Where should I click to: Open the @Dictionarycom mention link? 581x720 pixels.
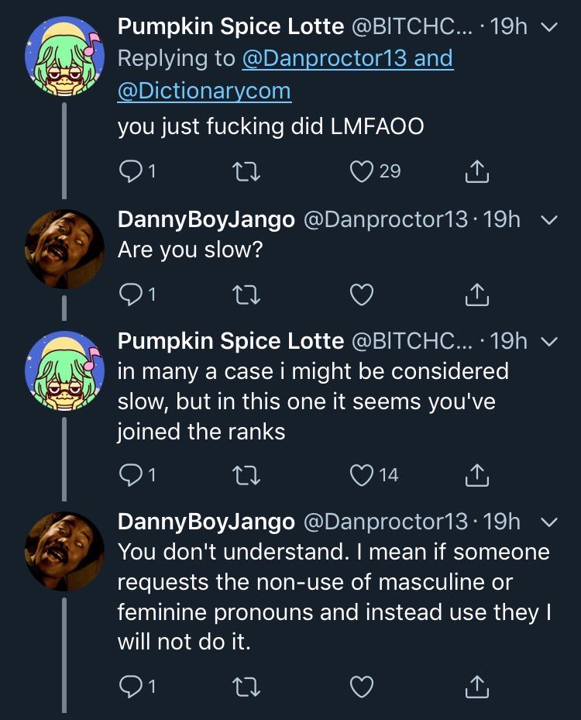[x=204, y=91]
